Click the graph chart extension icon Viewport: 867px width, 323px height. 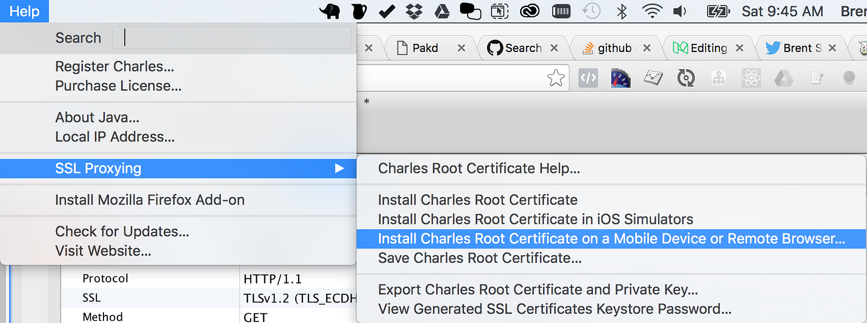click(654, 78)
